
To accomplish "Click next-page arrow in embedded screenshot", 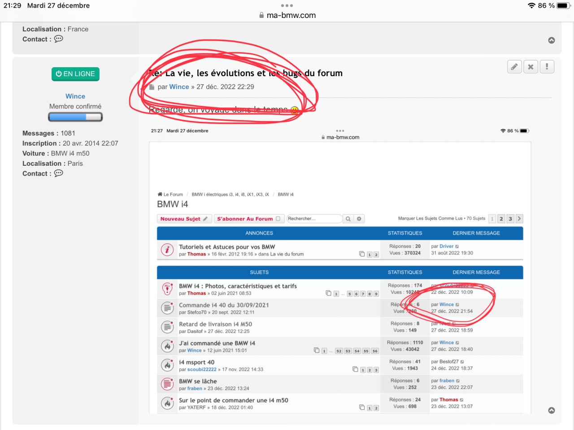I will point(519,219).
